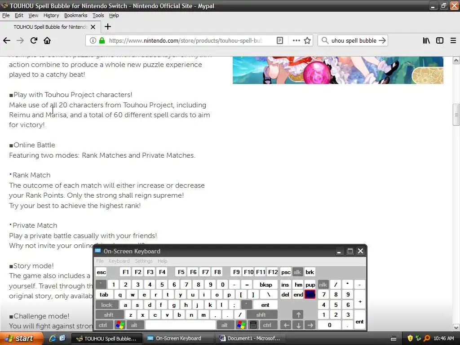Click the tab key on on-screen keyboard
This screenshot has height=345, width=460.
coord(104,295)
